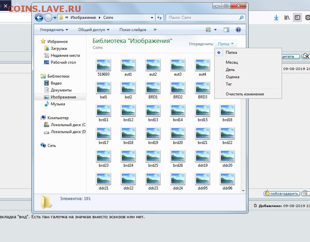Click the search magnifier icon
This screenshot has width=310, height=242.
coord(241,17)
